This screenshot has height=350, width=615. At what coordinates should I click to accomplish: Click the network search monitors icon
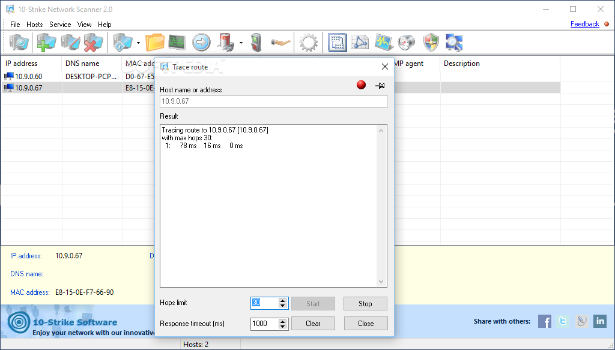click(x=454, y=43)
